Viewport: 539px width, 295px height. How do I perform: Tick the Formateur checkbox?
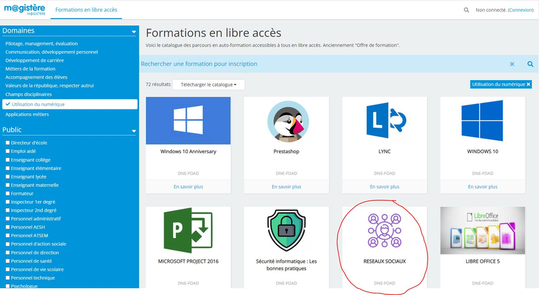(x=7, y=194)
